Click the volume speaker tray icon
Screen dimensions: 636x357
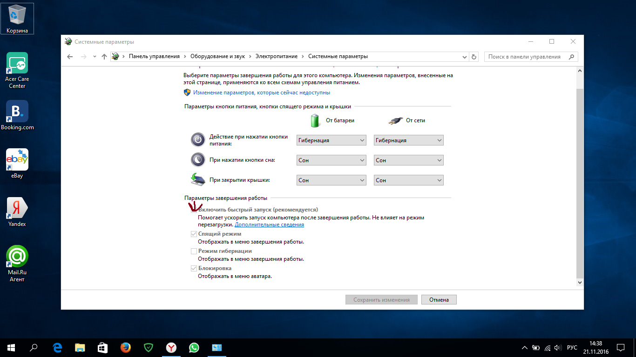point(558,348)
